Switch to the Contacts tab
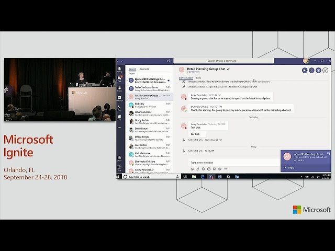Screen dimensions: 335x251 [x=144, y=69]
